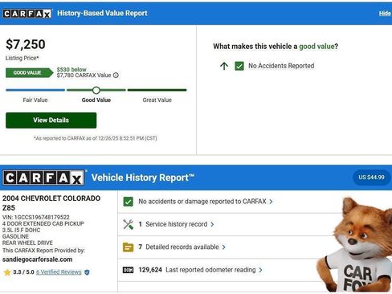Click the large CARFAX logo in Vehicle History Report header
392x294 pixels.
pyautogui.click(x=43, y=178)
